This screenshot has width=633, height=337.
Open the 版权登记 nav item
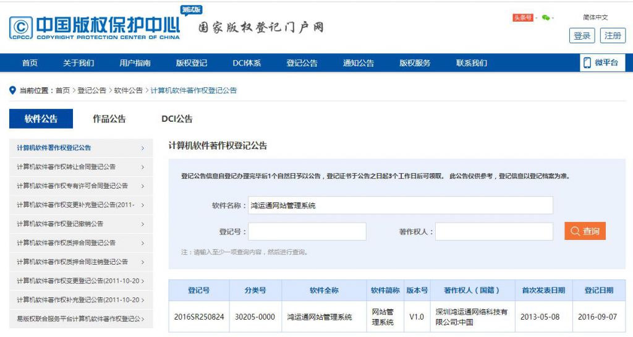tap(192, 63)
